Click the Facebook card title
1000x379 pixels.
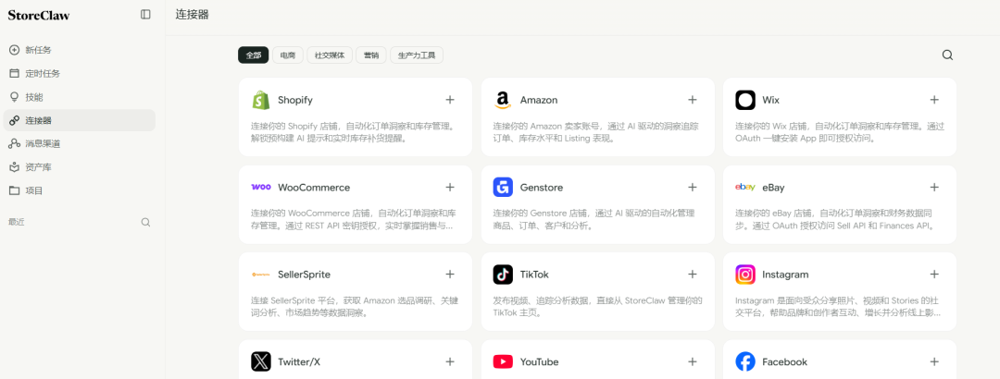click(784, 361)
